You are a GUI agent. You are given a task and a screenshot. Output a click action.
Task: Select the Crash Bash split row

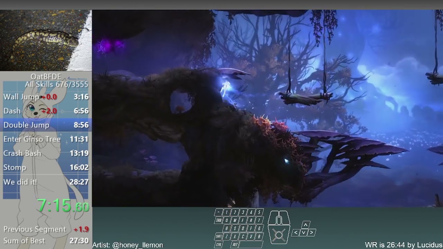46,154
